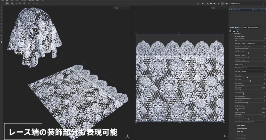Screen dimensions: 266x140
Task: Select the single viewport layout icon
Action: 7,3
